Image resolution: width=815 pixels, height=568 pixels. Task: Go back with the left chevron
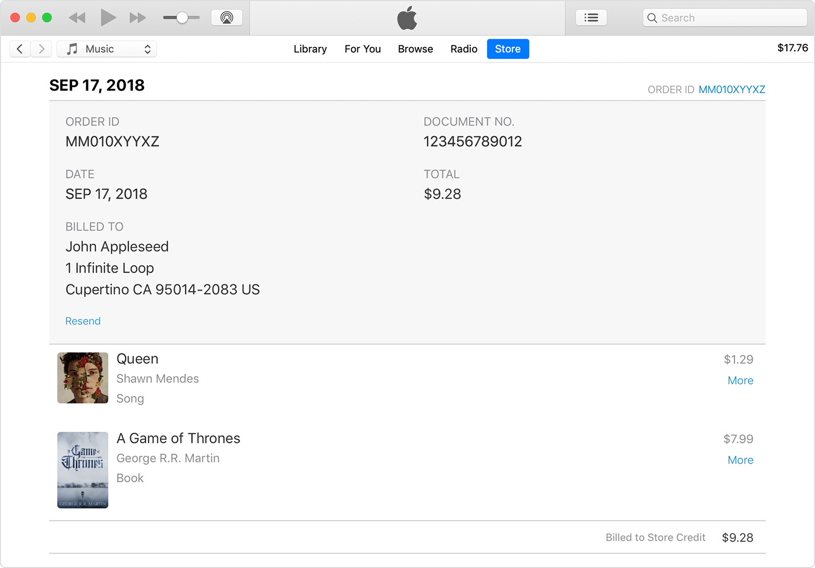[20, 49]
